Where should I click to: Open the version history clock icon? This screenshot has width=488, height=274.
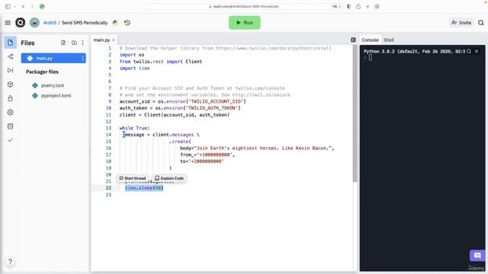(127, 23)
